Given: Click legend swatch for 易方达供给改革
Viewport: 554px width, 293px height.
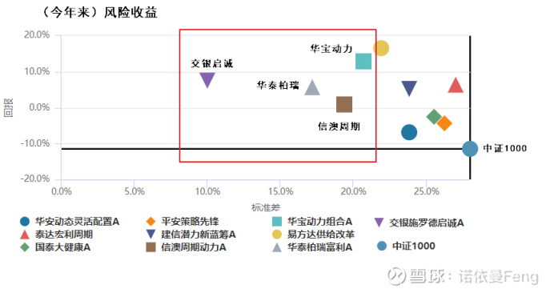Looking at the screenshot, I should pos(277,235).
